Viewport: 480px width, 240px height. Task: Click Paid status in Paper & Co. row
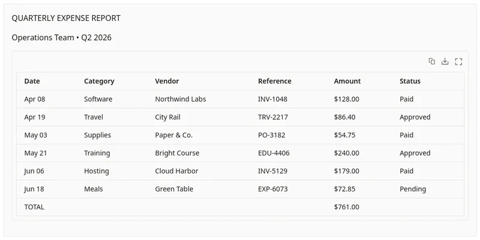click(407, 136)
